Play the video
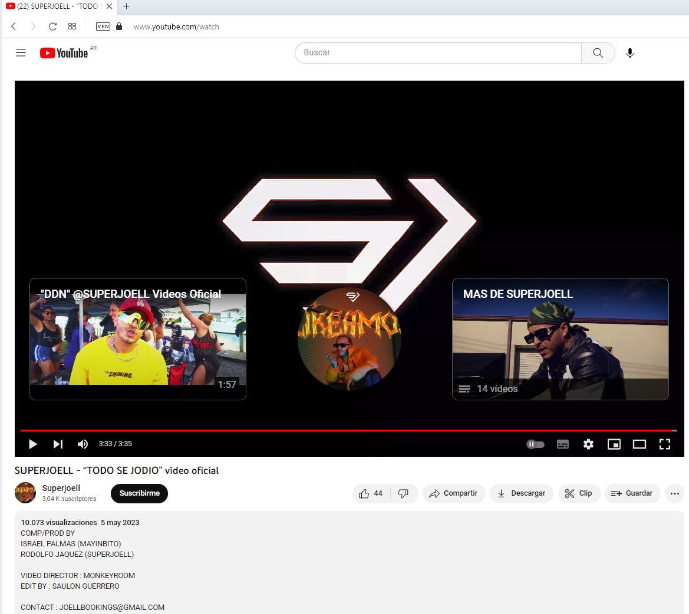Image resolution: width=689 pixels, height=614 pixels. click(x=32, y=444)
